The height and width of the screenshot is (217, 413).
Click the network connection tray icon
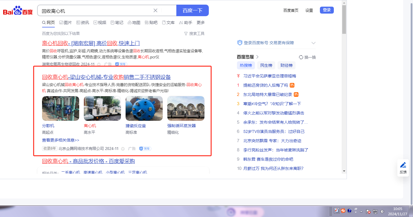(375, 211)
